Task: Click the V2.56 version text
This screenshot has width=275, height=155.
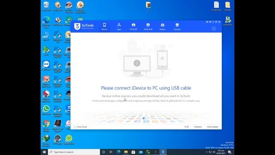Action: pos(186,127)
